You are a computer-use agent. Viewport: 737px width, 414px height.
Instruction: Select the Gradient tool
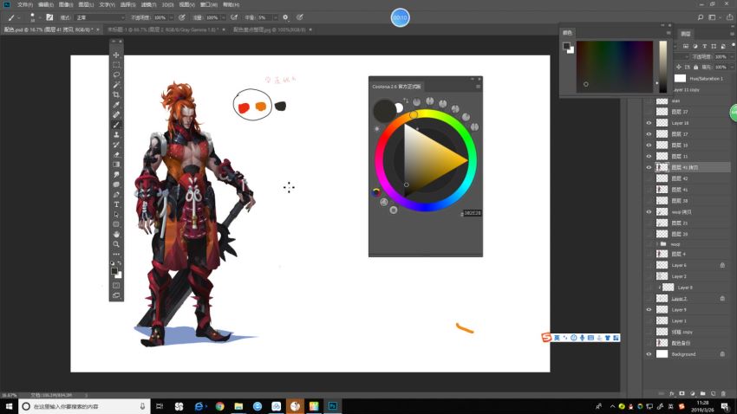click(116, 165)
